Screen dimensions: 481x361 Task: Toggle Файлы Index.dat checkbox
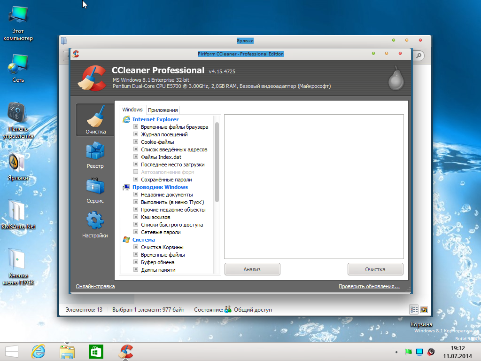point(136,157)
